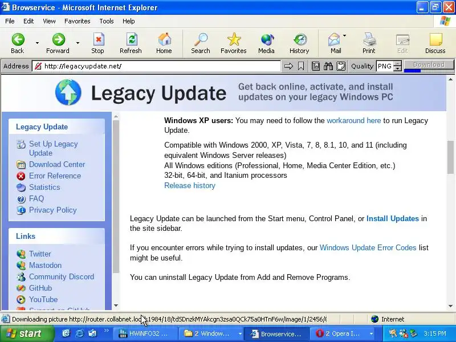Screen dimensions: 456x342
Task: Click the Back toolbar icon
Action: click(18, 39)
